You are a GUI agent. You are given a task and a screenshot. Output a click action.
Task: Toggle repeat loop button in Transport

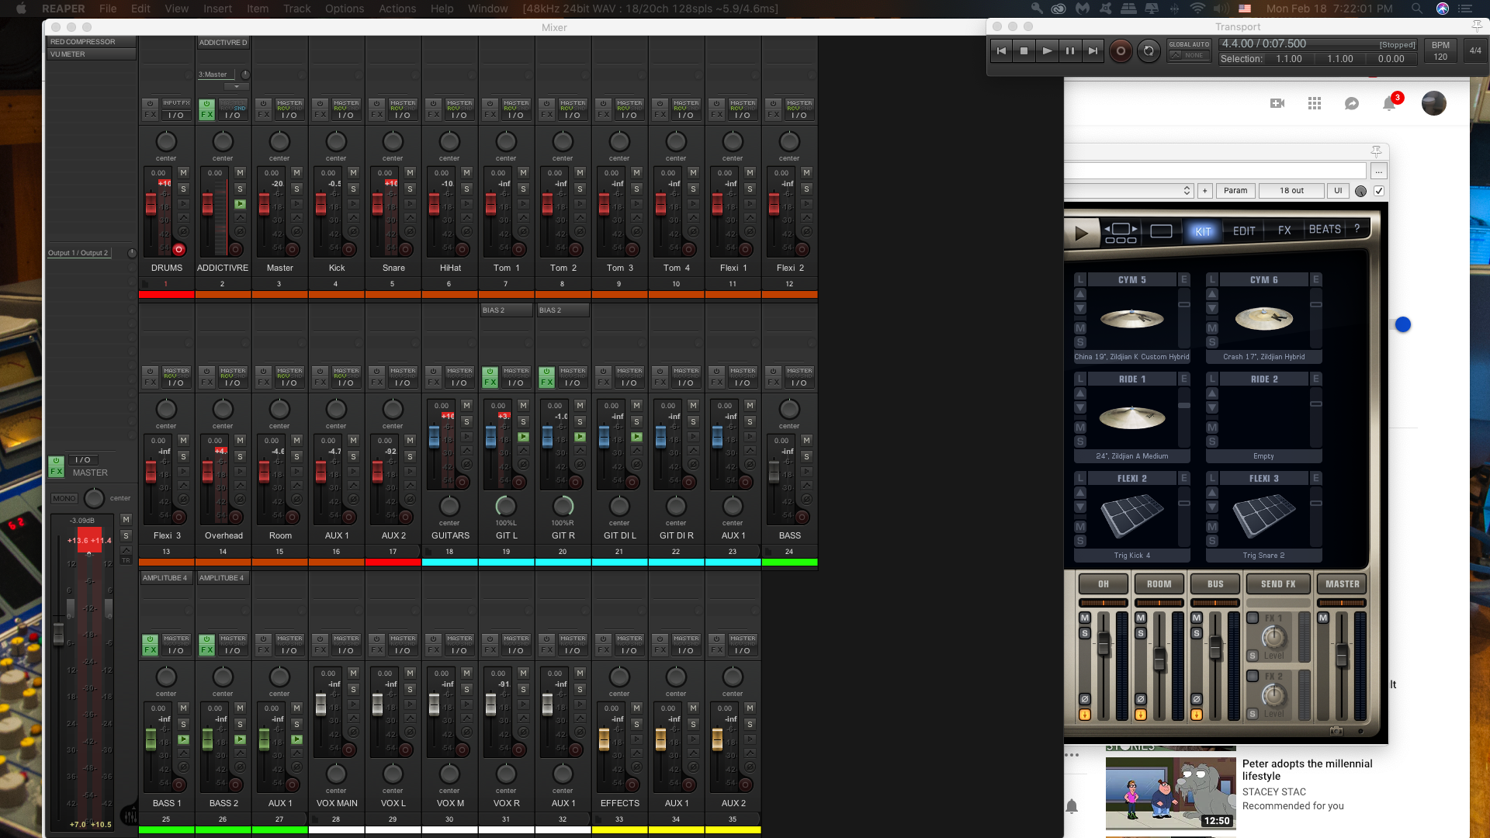pos(1149,51)
